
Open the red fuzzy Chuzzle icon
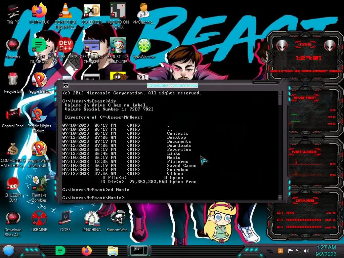point(13,189)
